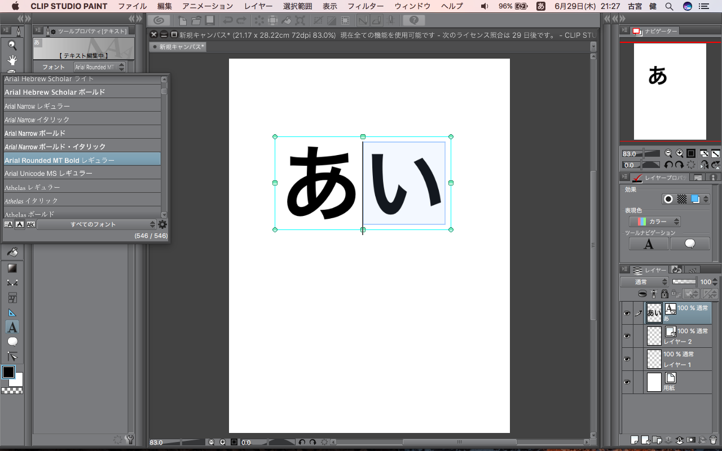Click zoom in icon in Navigator
Screen dimensions: 722x451
click(679, 153)
